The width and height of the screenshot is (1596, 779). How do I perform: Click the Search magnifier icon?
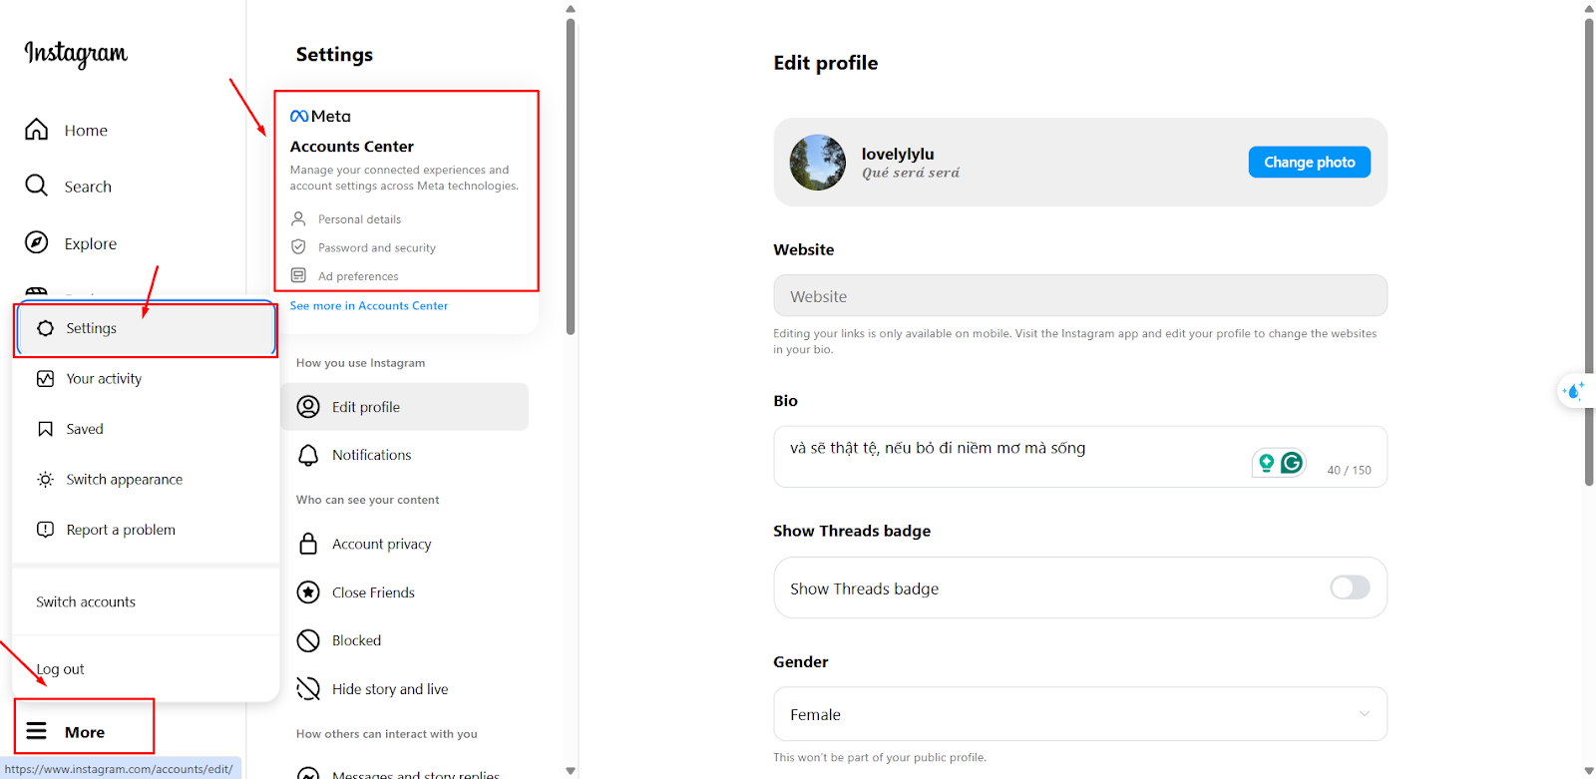coord(37,186)
